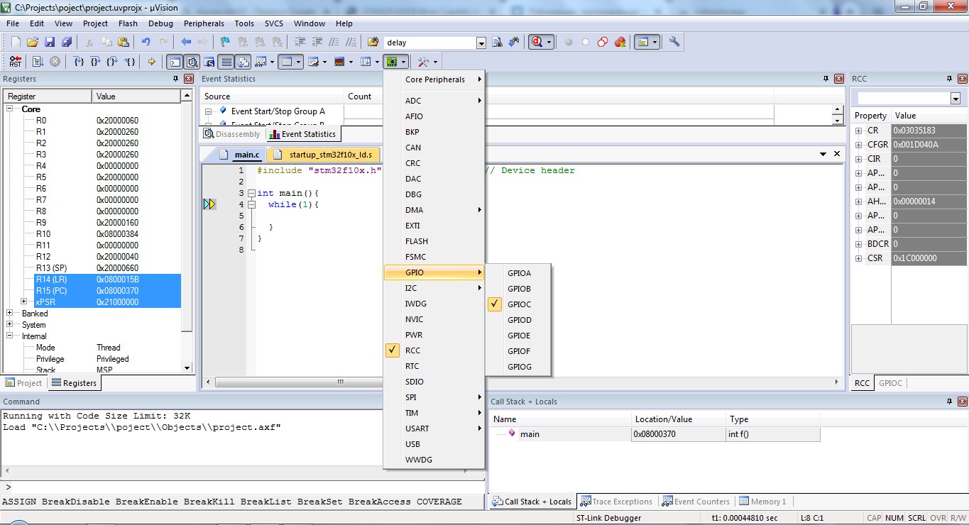Open the Peripherals menu in menu bar
Viewport: 969px width, 525px height.
click(x=204, y=23)
